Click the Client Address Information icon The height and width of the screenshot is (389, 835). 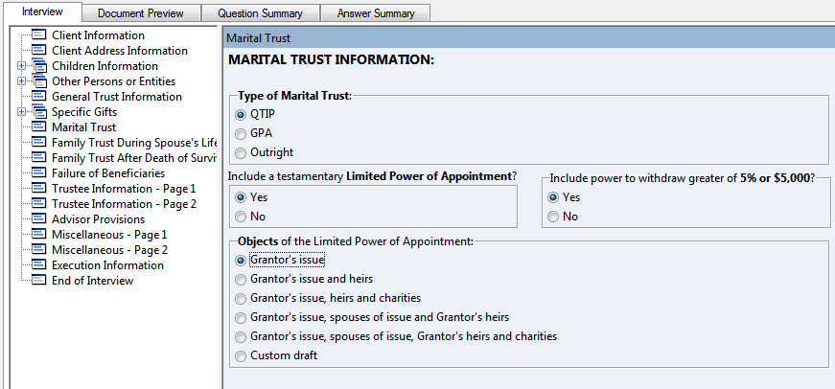tap(39, 51)
